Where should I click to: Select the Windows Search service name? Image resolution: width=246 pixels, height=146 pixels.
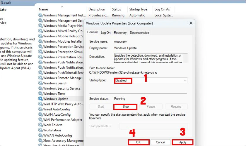pyautogui.click(x=55, y=83)
